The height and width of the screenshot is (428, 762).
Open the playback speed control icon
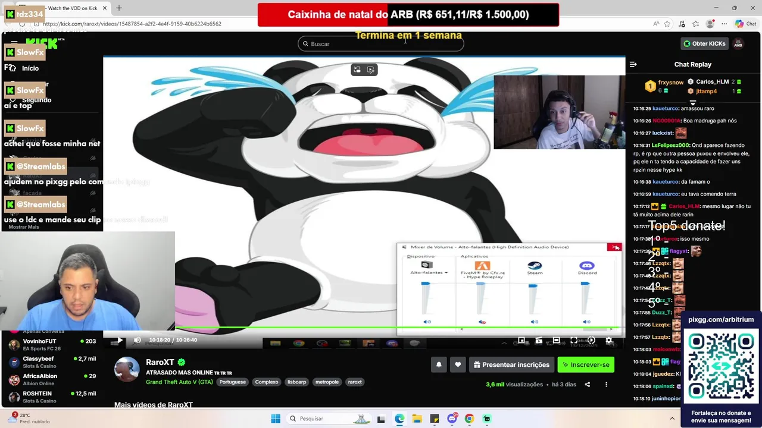(591, 341)
